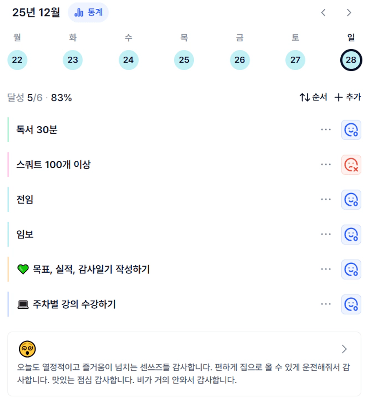The image size is (366, 403).
Task: Add a new habit with 추가
Action: pyautogui.click(x=347, y=97)
